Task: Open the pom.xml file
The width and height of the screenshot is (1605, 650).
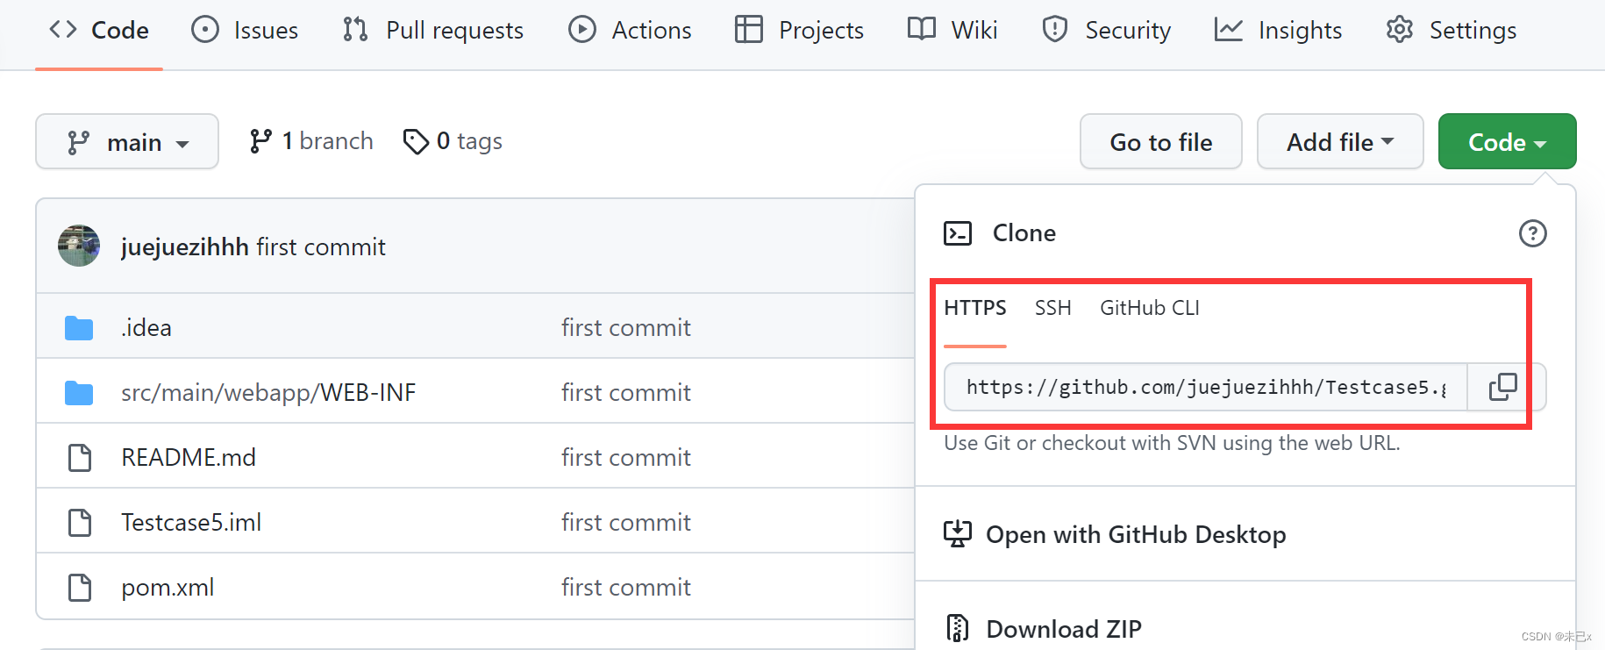Action: (x=168, y=588)
